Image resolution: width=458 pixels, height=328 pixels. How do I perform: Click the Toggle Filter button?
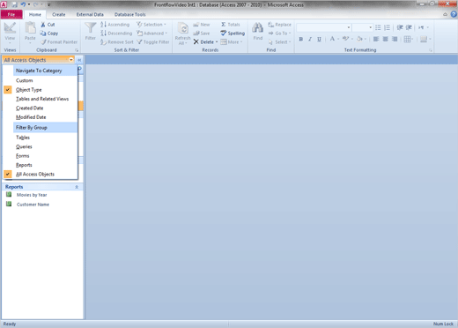[x=153, y=42]
